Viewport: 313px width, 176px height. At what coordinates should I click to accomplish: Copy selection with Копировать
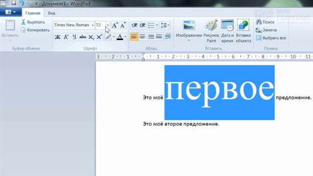35,30
